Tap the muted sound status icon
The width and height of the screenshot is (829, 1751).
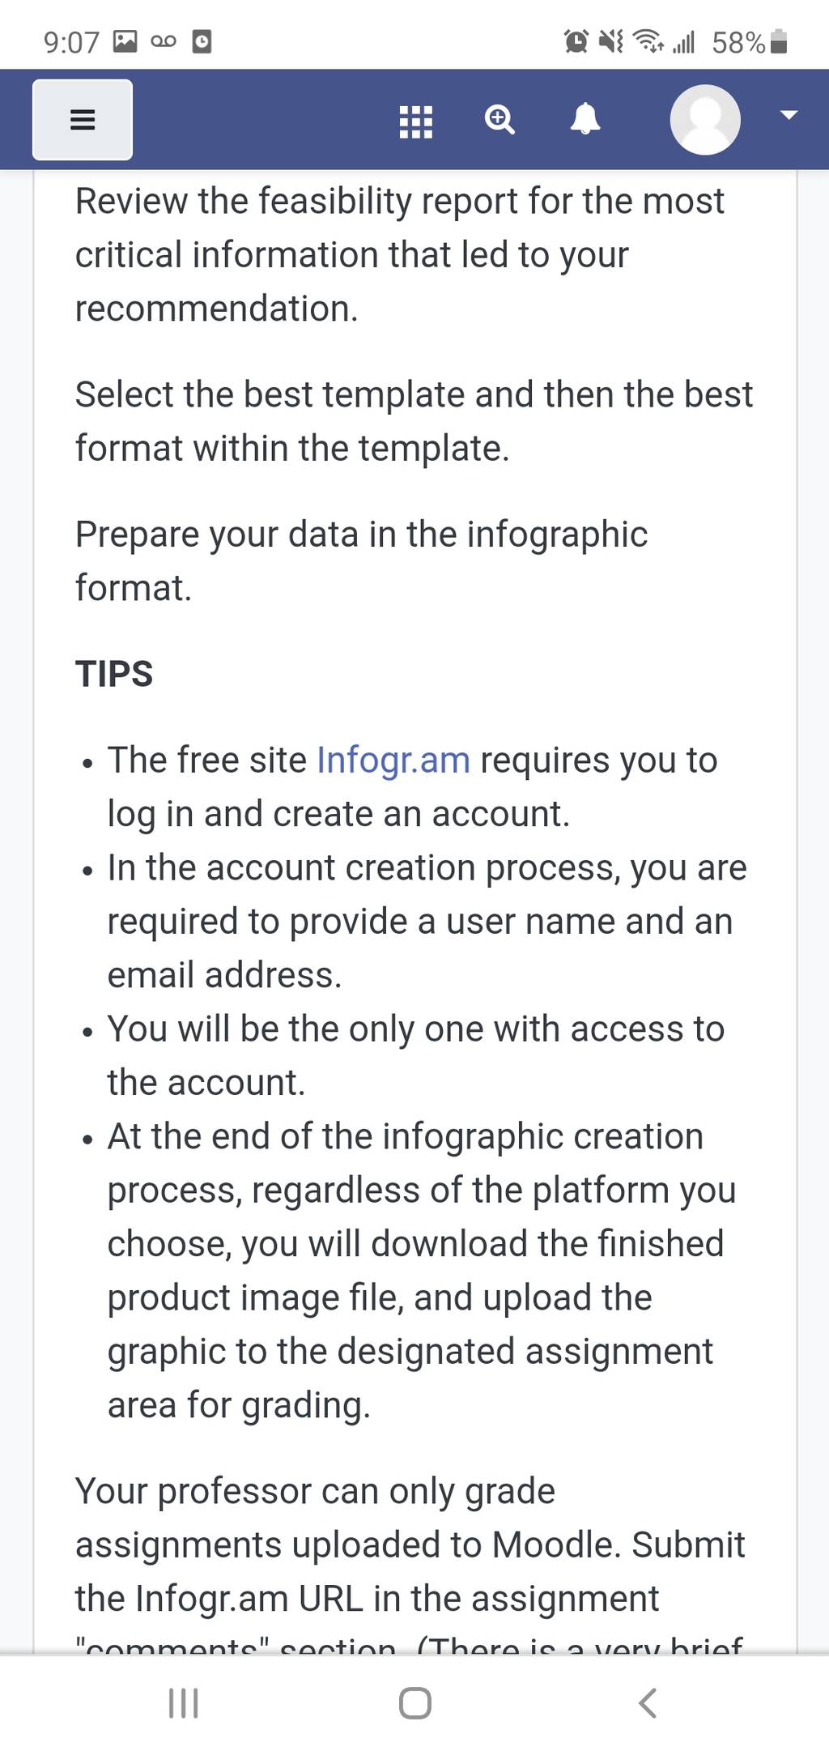(611, 41)
